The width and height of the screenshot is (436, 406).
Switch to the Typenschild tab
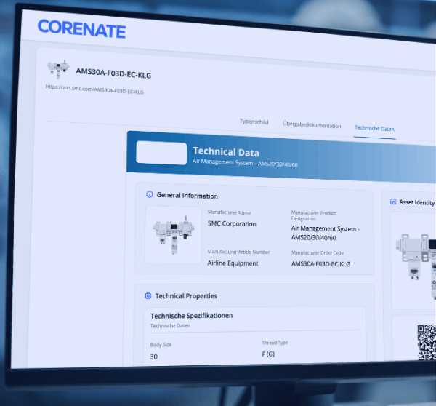tap(254, 122)
